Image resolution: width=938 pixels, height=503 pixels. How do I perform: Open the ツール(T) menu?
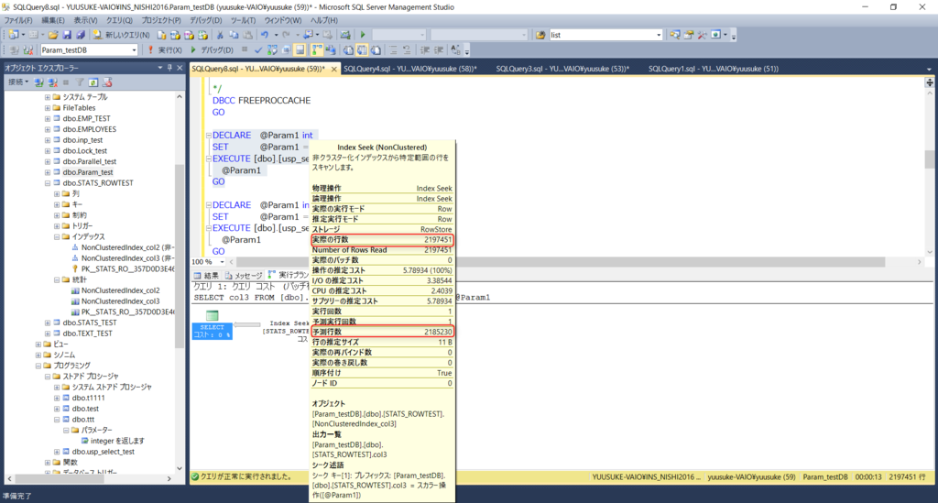point(243,20)
